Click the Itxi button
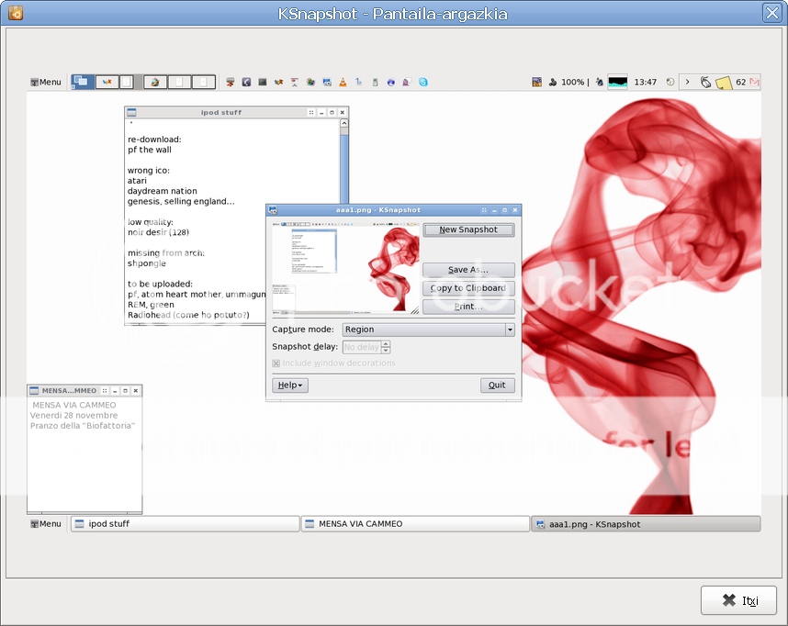The width and height of the screenshot is (788, 626). (738, 600)
